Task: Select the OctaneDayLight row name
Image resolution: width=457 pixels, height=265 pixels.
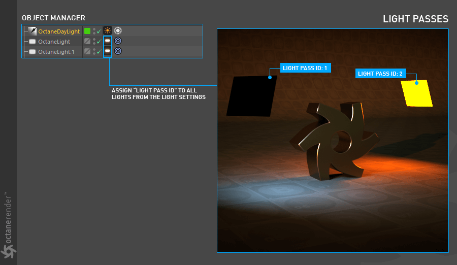Action: point(59,31)
